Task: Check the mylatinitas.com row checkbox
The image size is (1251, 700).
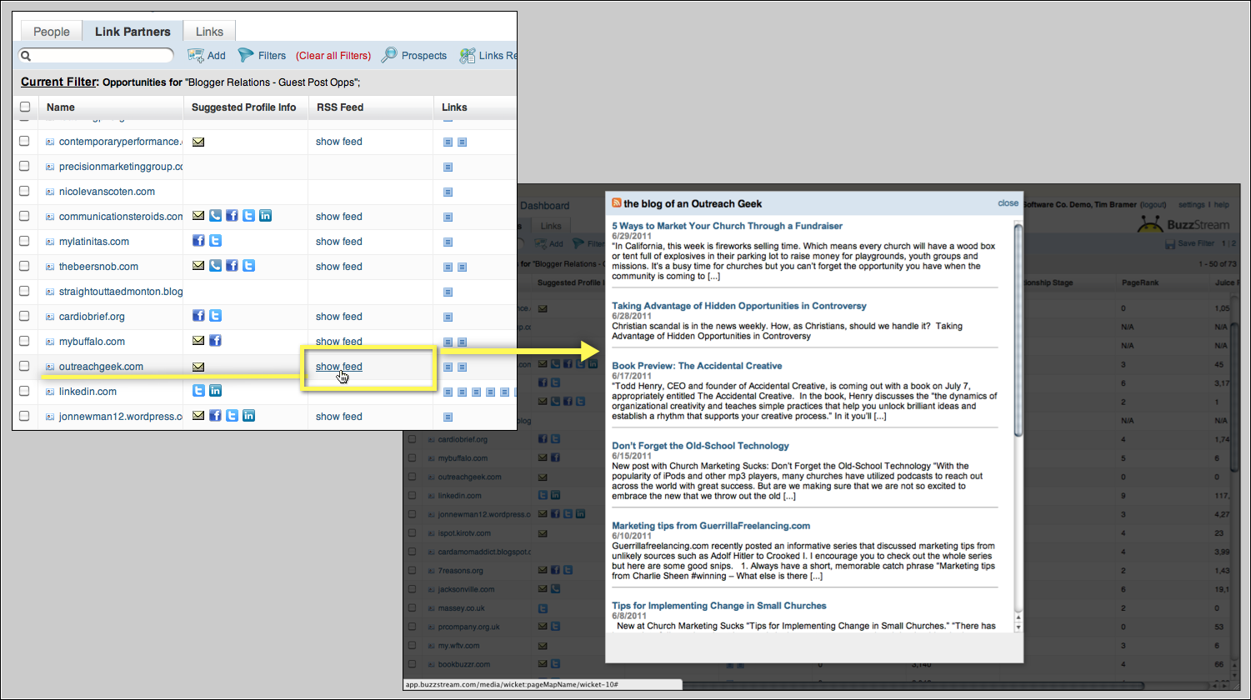Action: tap(25, 242)
